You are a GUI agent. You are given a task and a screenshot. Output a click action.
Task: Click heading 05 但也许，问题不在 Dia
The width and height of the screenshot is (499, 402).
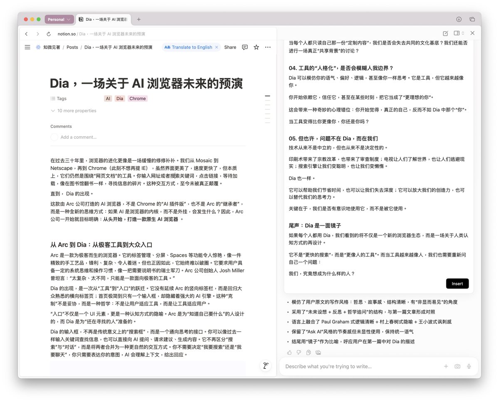(333, 139)
